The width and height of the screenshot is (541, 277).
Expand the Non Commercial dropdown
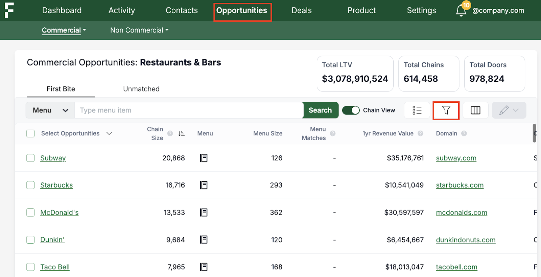coord(139,30)
